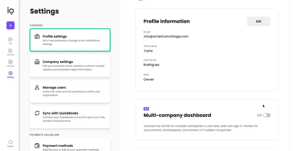302x151 pixels.
Task: Click the Manage users person icon
Action: (37, 88)
